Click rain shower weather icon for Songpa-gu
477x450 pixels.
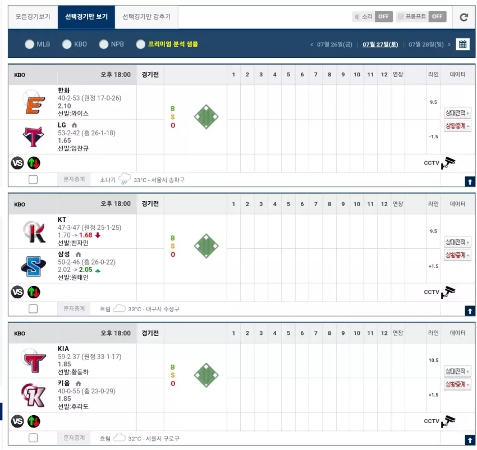click(x=124, y=179)
